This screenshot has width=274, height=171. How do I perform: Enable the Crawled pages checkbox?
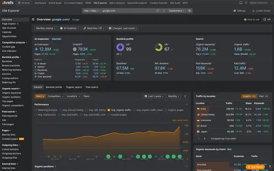click(108, 115)
